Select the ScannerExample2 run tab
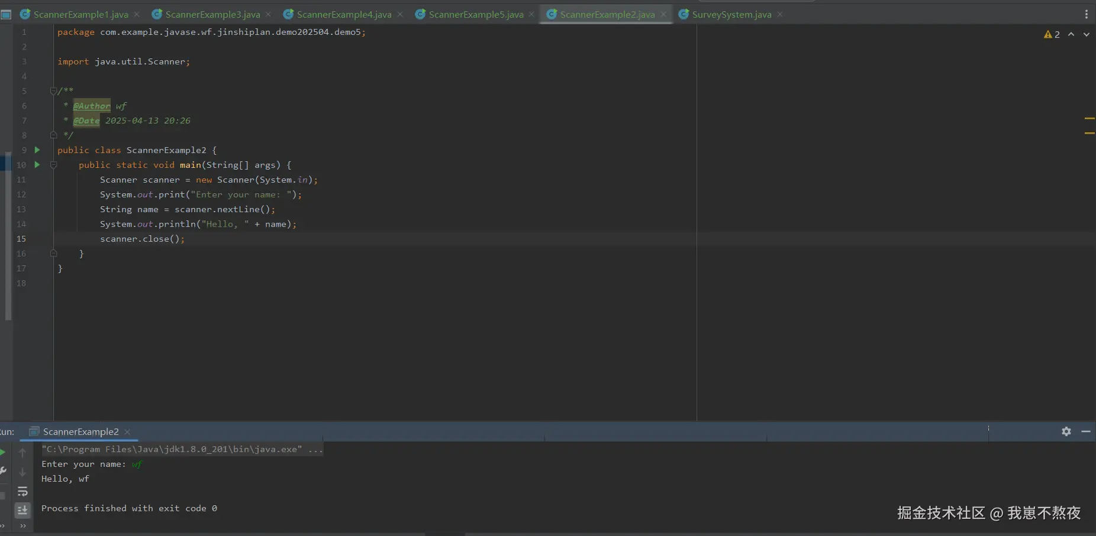The height and width of the screenshot is (536, 1096). [x=80, y=431]
